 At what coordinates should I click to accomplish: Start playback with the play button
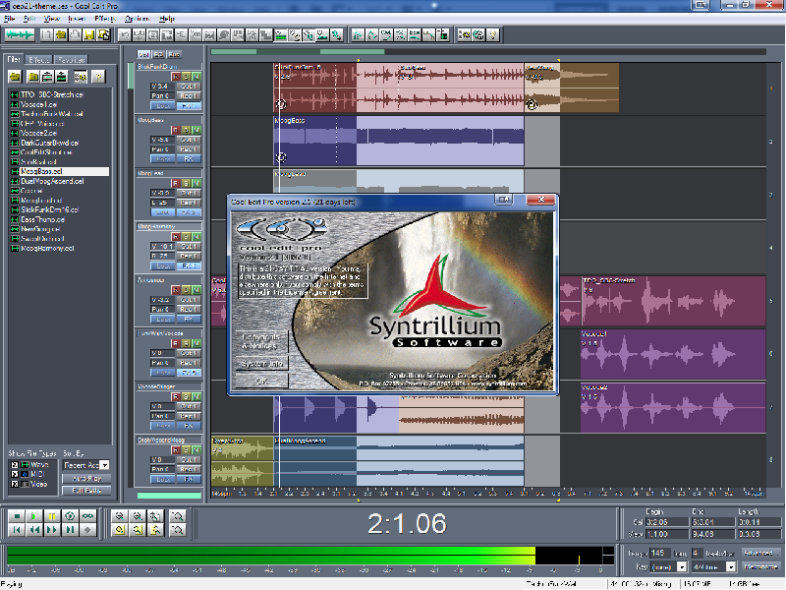point(34,515)
